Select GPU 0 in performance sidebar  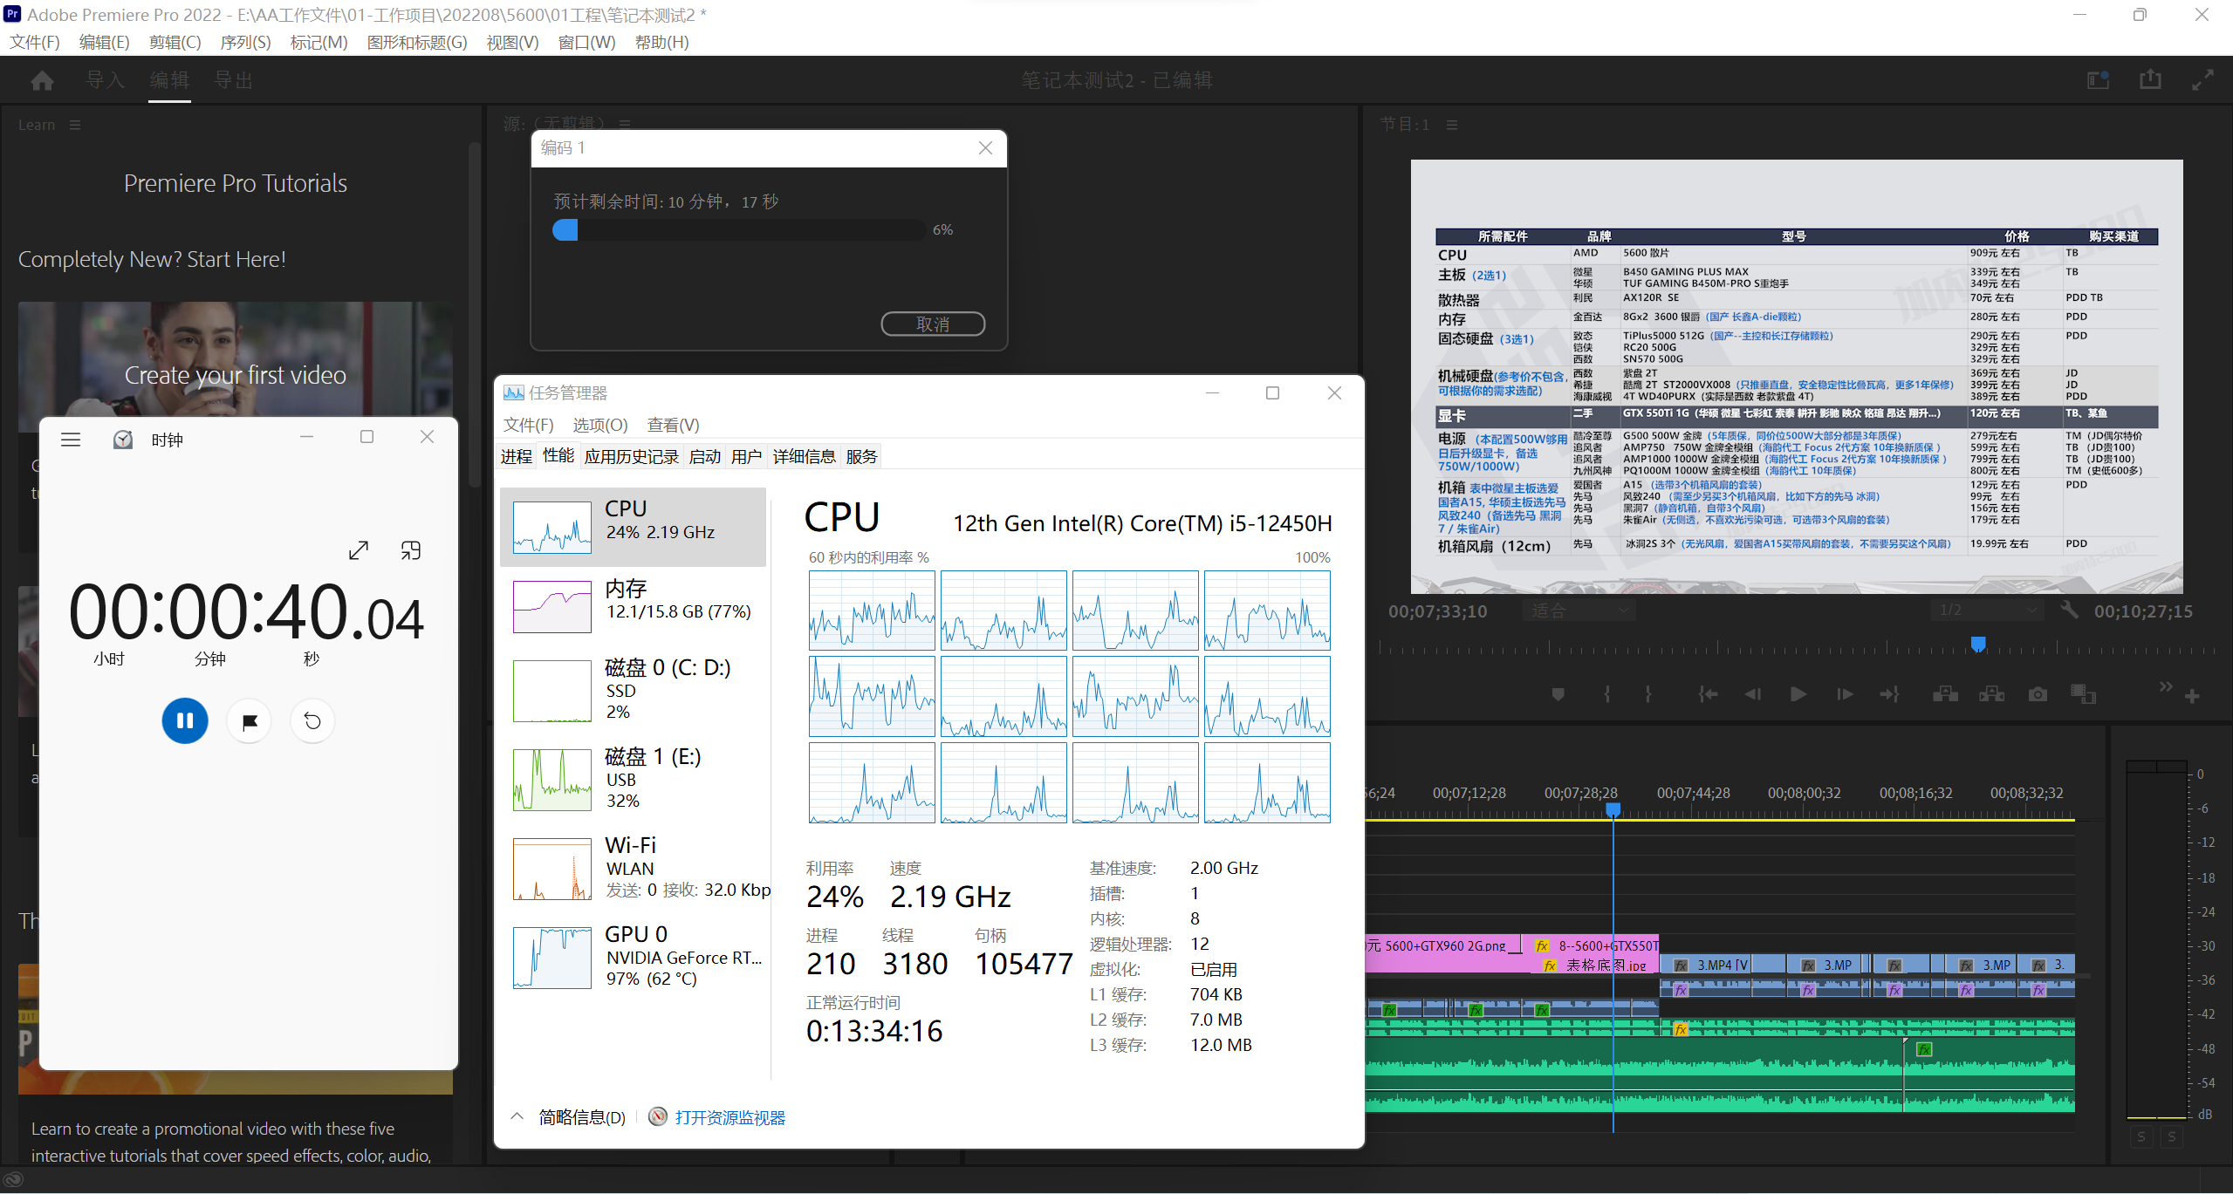637,956
